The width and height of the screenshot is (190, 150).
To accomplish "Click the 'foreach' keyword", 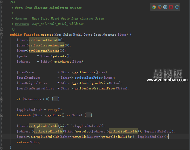I will [24, 115].
